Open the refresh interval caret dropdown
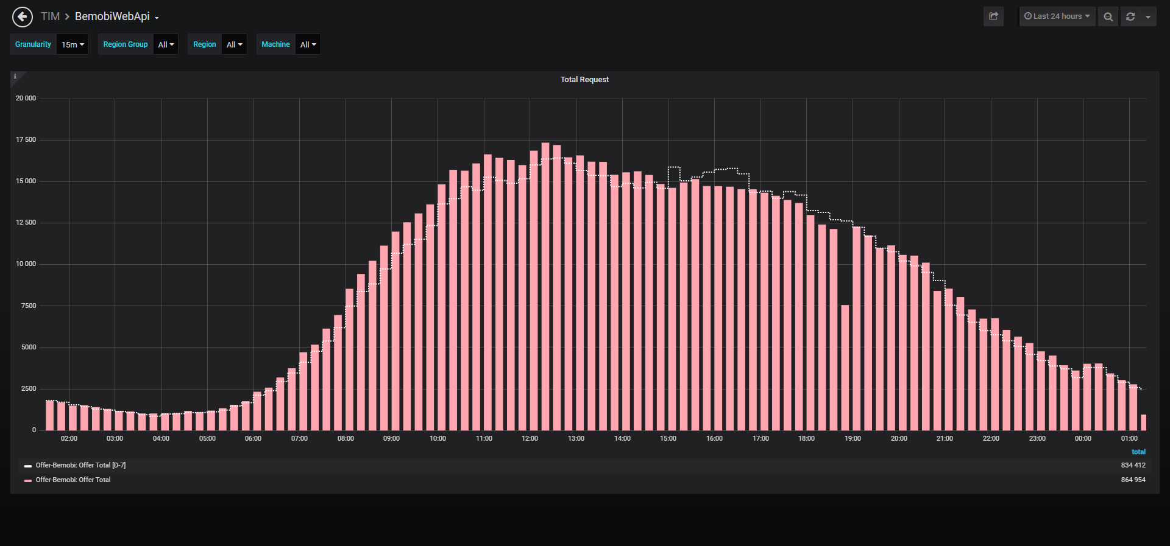 tap(1148, 16)
